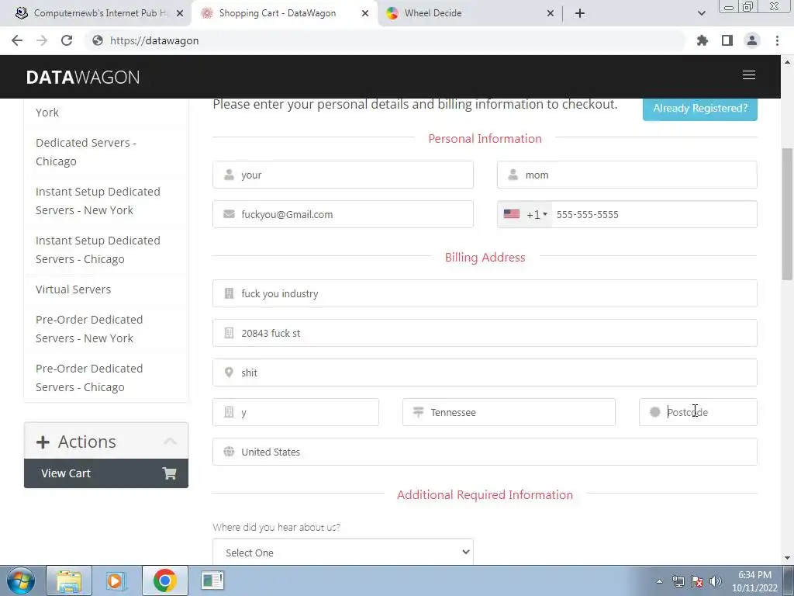Open the notepad-like taskbar application
Viewport: 794px width, 596px height.
pos(212,580)
